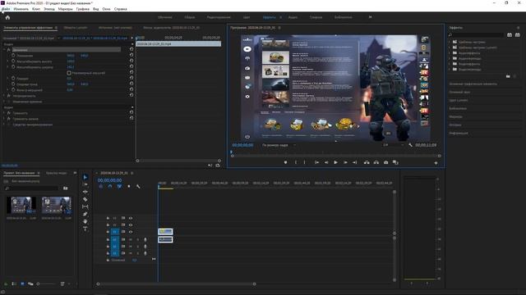Expand the Громкость audio effect
Image resolution: width=526 pixels, height=295 pixels.
[4, 113]
